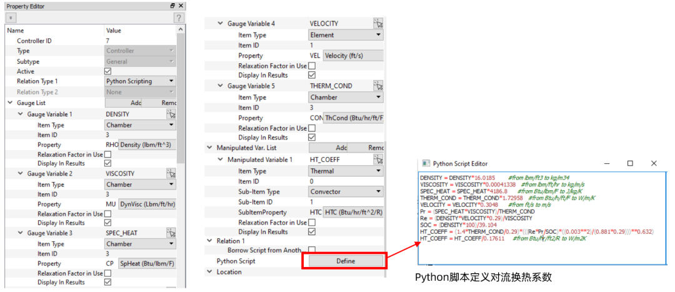This screenshot has height=292, width=675.
Task: Click the picker icon for HT_COEFF variable
Action: coord(378,160)
